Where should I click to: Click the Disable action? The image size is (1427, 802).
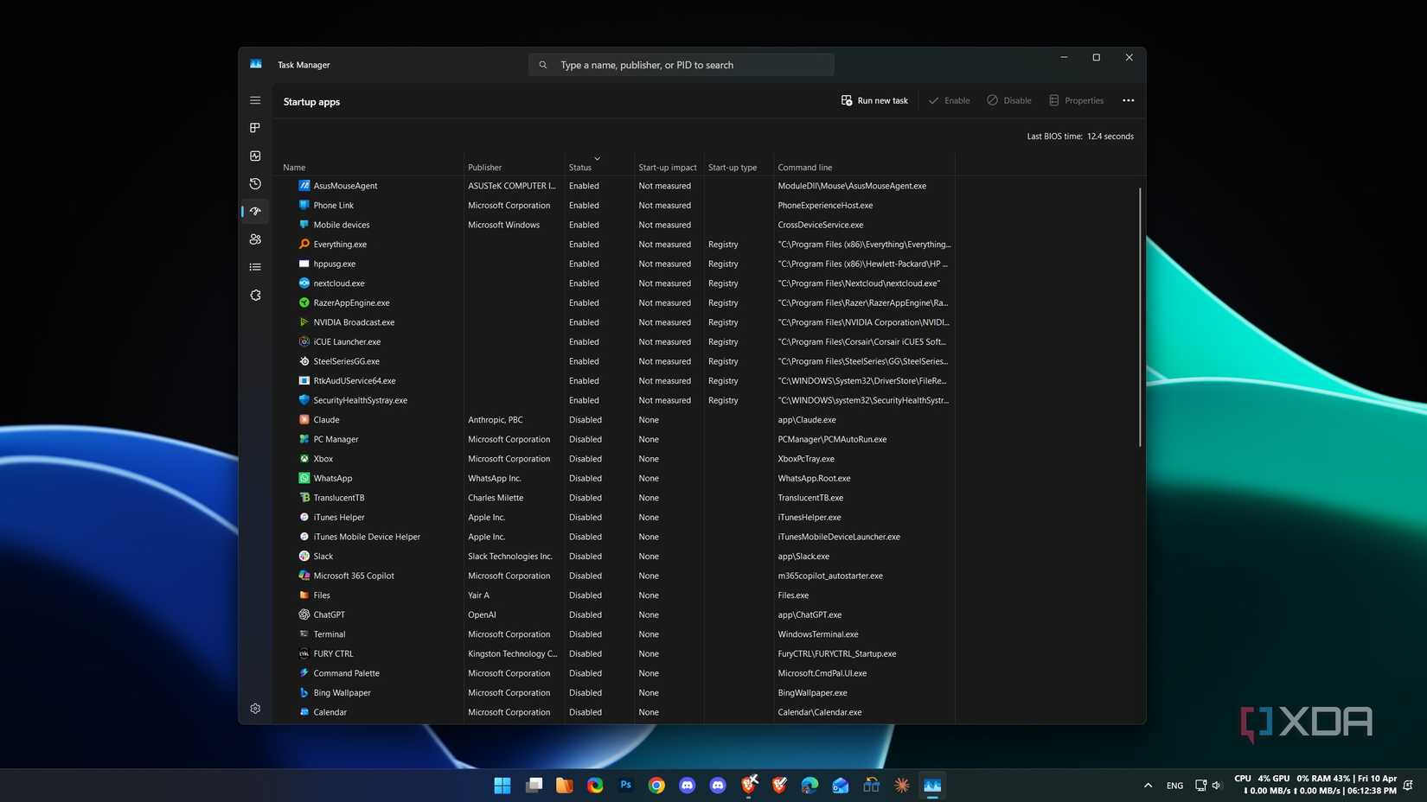click(1009, 100)
